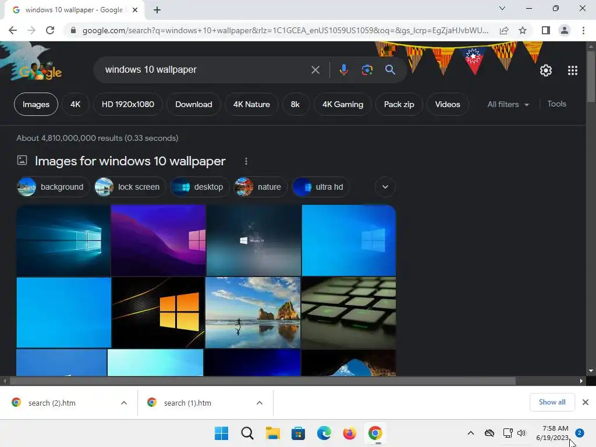Select the 4K Nature chip
596x447 pixels.
[x=251, y=105]
